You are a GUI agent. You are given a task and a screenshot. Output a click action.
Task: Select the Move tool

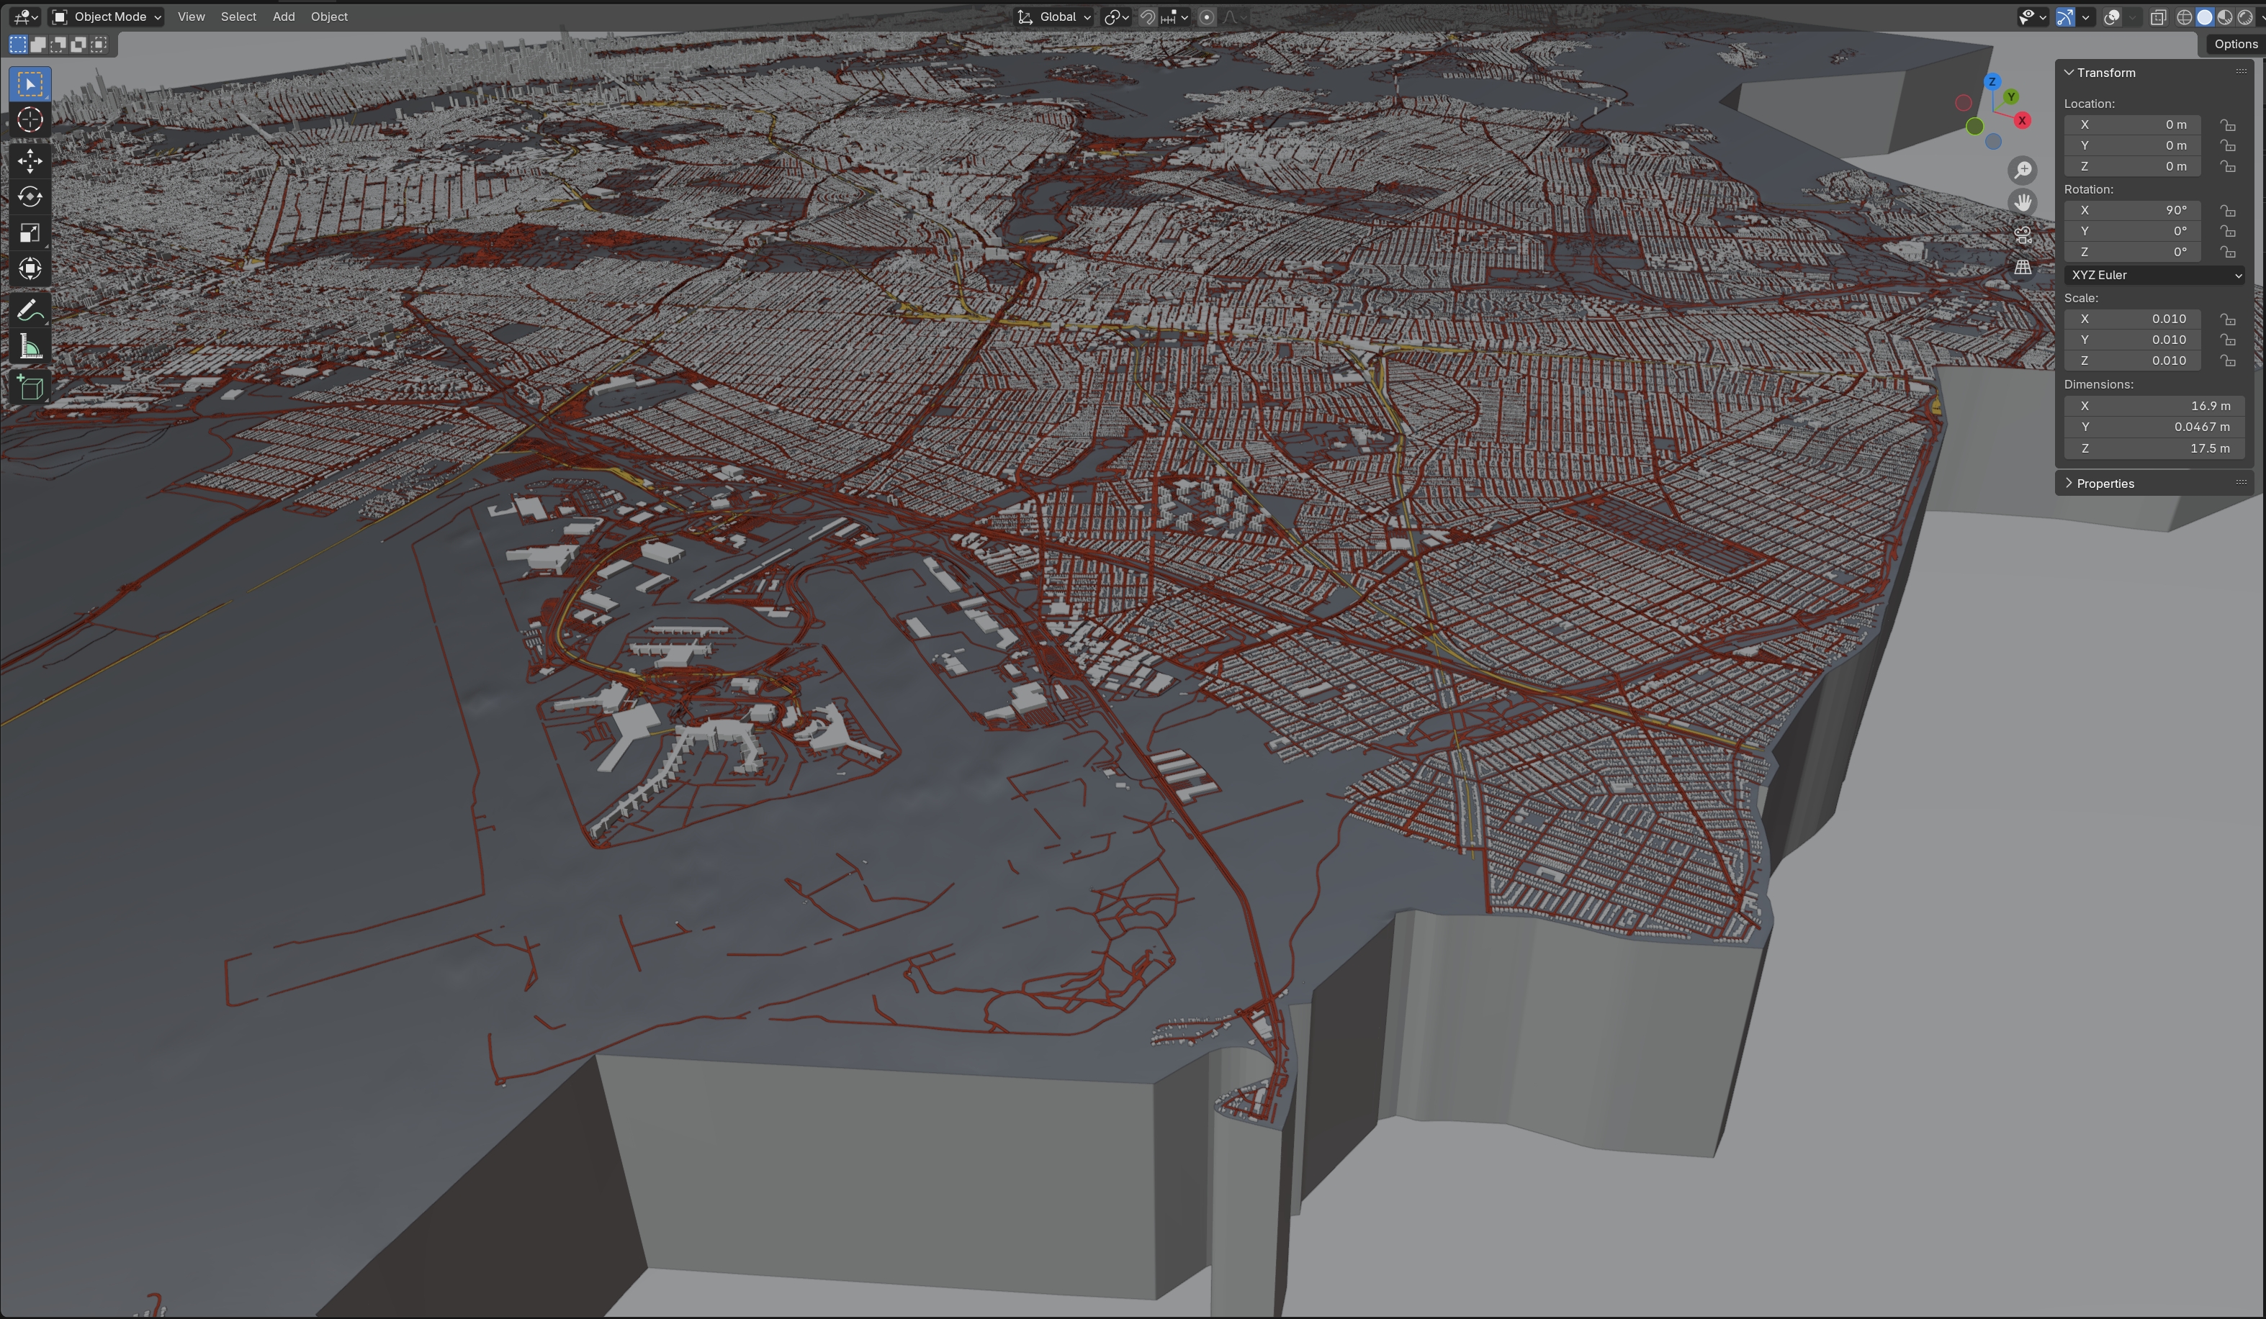[x=30, y=161]
